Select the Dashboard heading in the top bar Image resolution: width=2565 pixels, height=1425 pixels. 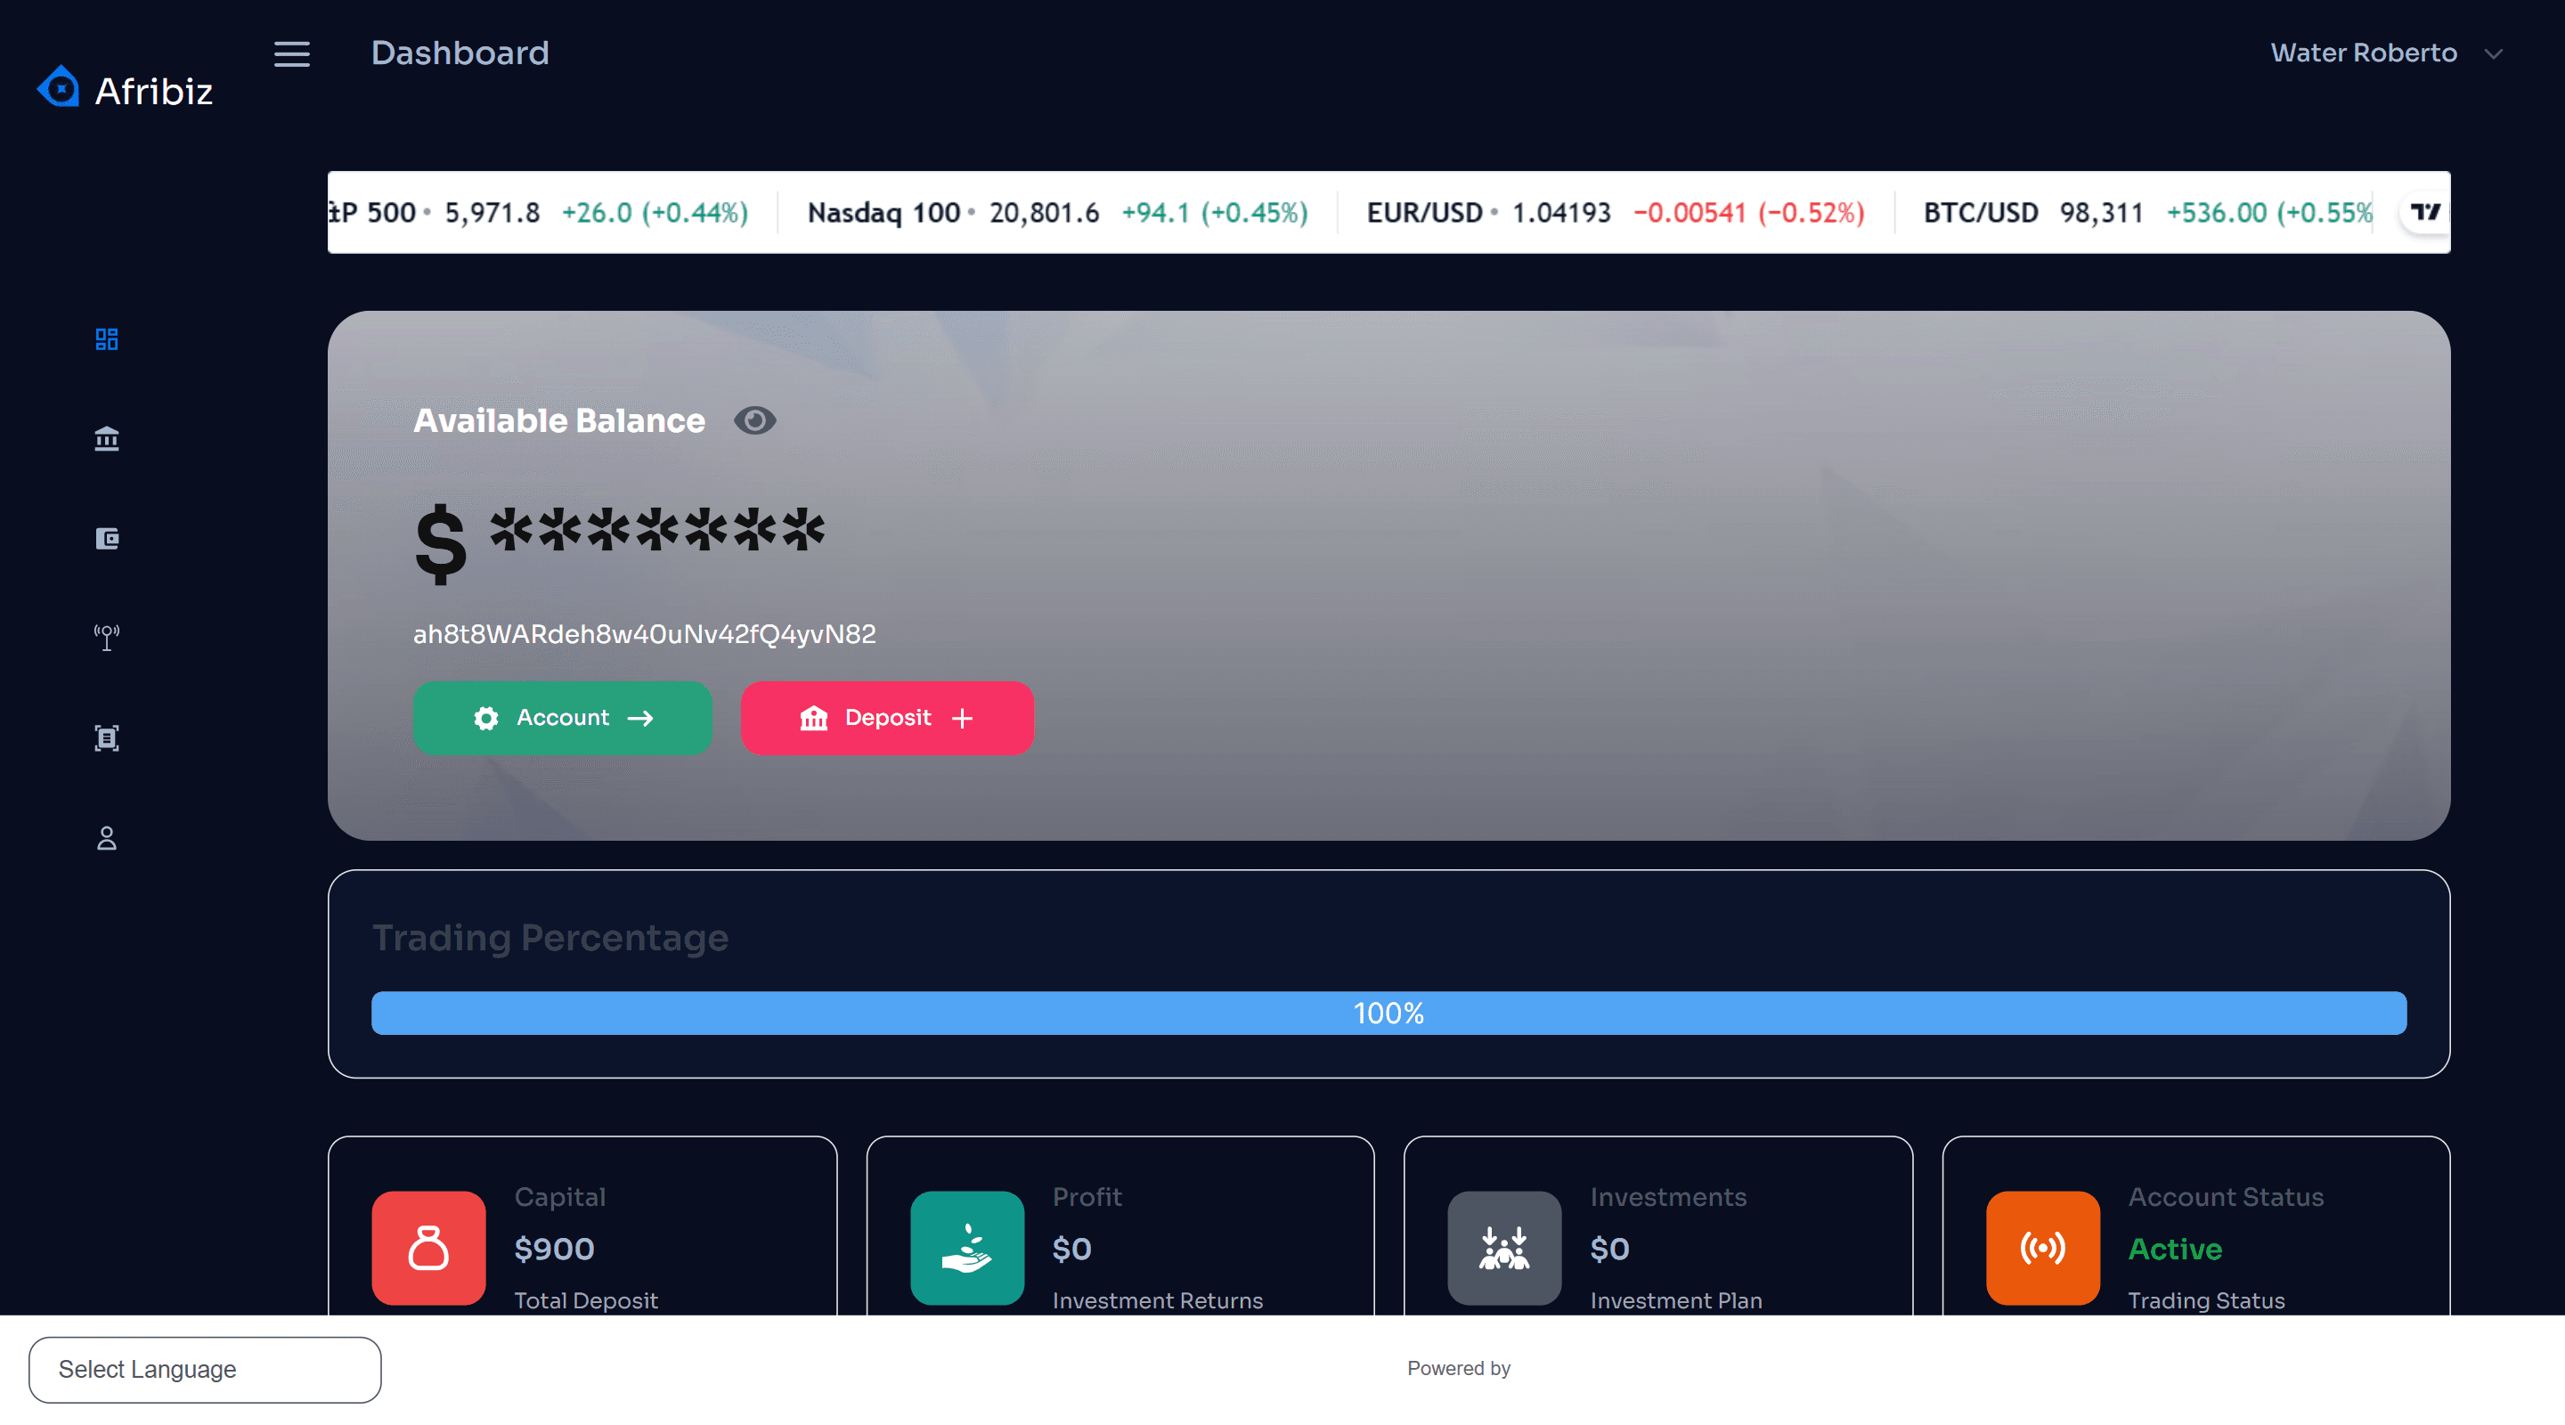coord(460,53)
